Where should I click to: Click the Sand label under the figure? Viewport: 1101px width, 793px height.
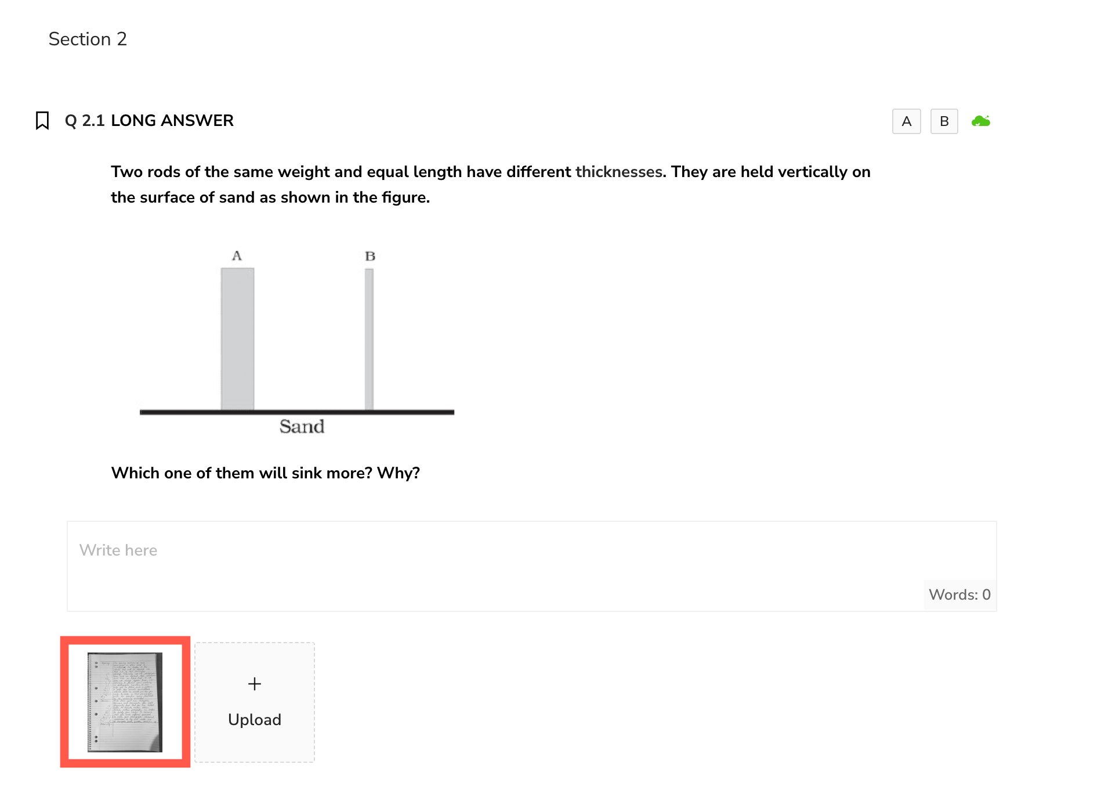click(302, 427)
